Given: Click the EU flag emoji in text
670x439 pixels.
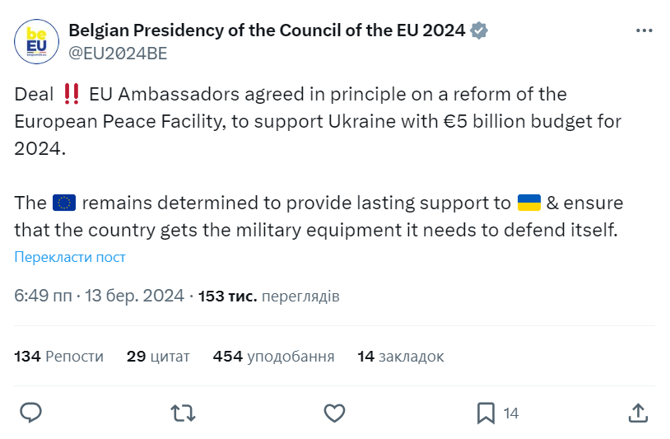Looking at the screenshot, I should (x=63, y=203).
